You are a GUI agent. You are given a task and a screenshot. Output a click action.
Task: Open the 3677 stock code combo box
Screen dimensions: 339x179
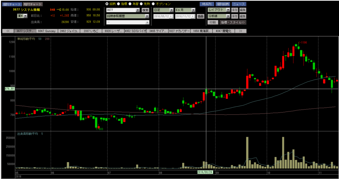tap(123, 10)
